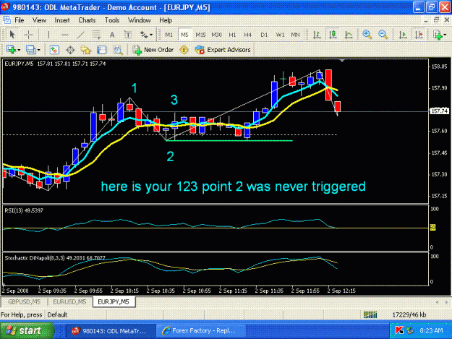Screen dimensions: 452x339
Task: Switch chart to M5 timeframe
Action: click(184, 35)
